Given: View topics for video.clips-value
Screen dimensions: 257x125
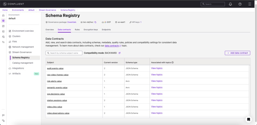Looking at the screenshot, I should [157, 107].
